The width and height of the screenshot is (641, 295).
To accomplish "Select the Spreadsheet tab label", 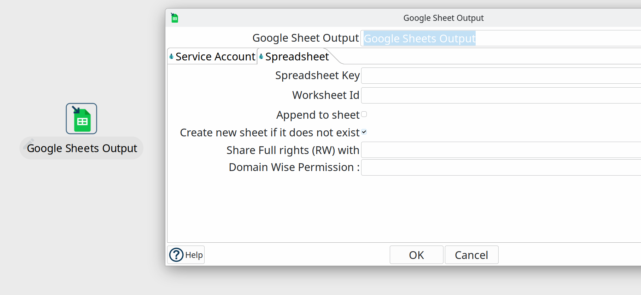I will [x=297, y=57].
